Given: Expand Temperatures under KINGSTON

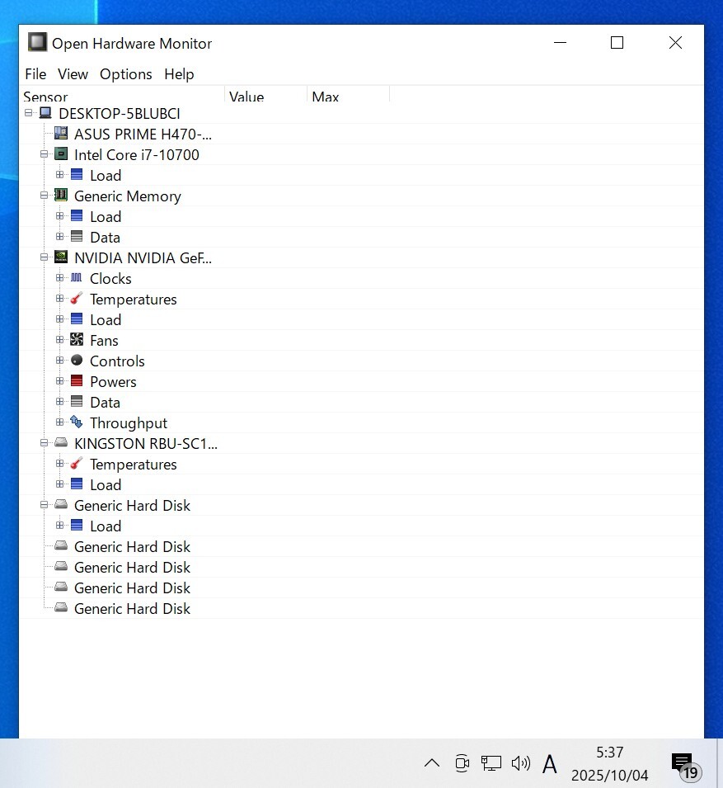Looking at the screenshot, I should pyautogui.click(x=59, y=463).
